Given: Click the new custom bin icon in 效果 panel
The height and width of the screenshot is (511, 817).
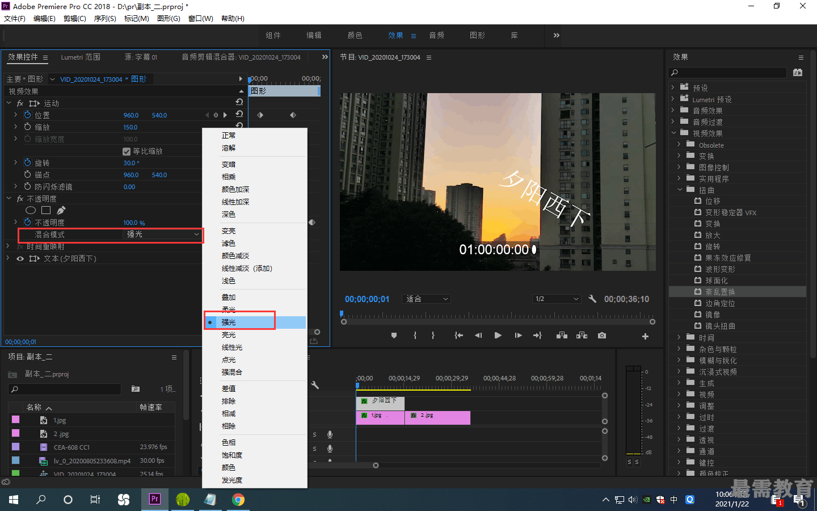Looking at the screenshot, I should coord(798,72).
